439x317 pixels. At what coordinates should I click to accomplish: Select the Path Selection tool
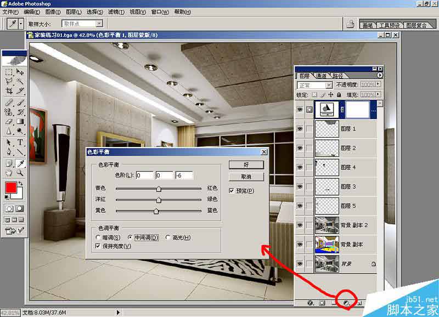point(9,142)
